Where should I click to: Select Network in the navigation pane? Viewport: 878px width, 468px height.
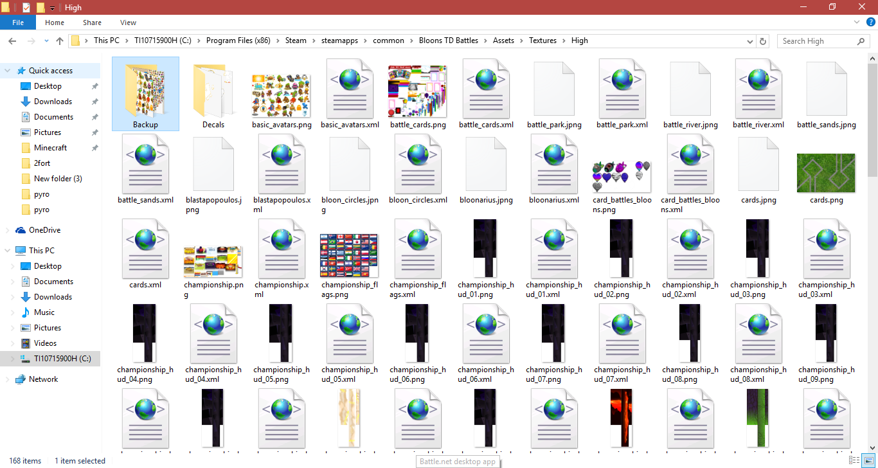(43, 379)
